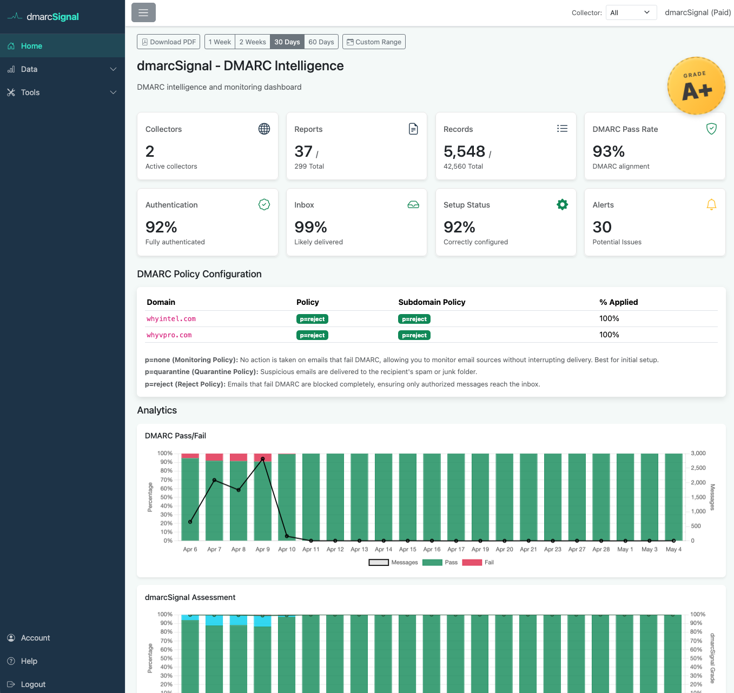
Task: Click the Domain column header
Action: (161, 302)
